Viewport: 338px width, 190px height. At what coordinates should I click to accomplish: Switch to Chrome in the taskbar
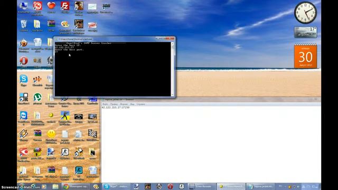click(x=76, y=186)
